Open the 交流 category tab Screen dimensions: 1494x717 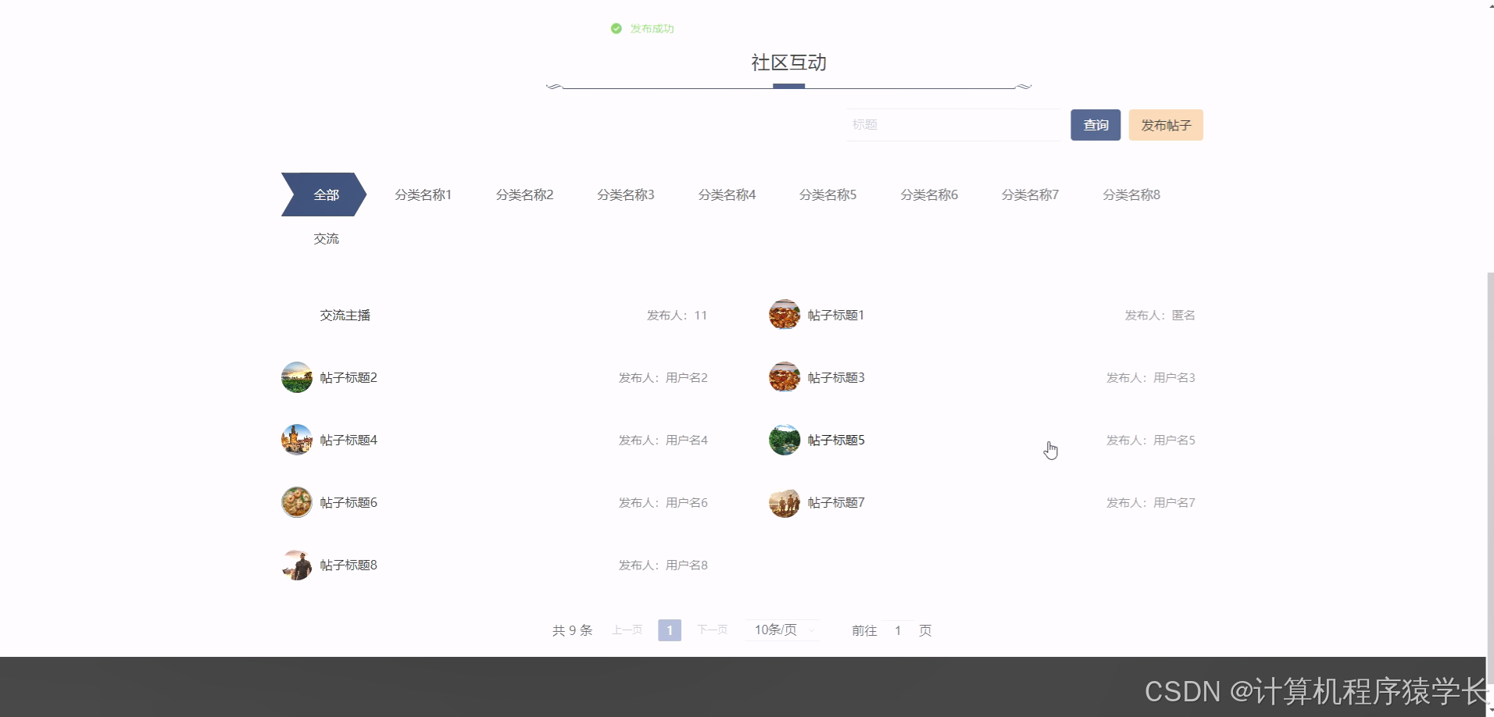pyautogui.click(x=326, y=238)
